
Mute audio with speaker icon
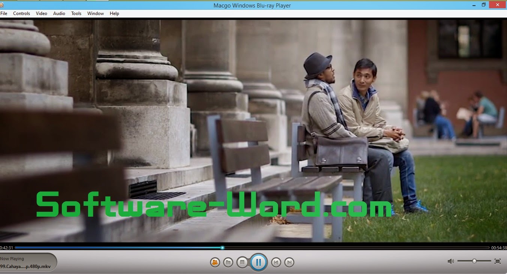point(450,261)
